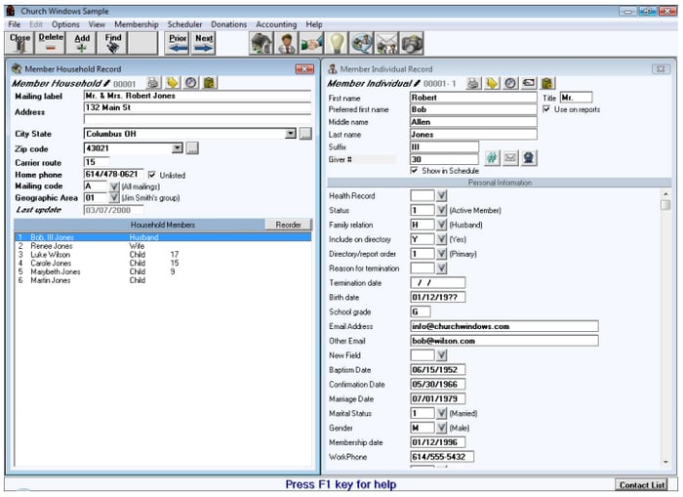Click the Close toolbar button with door icon
This screenshot has width=683, height=497.
(20, 43)
